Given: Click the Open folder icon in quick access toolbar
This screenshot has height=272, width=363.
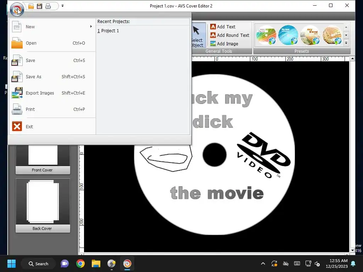Looking at the screenshot, I should (x=31, y=6).
